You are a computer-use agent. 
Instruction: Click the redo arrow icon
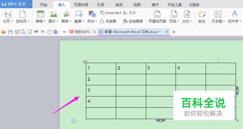42,32
